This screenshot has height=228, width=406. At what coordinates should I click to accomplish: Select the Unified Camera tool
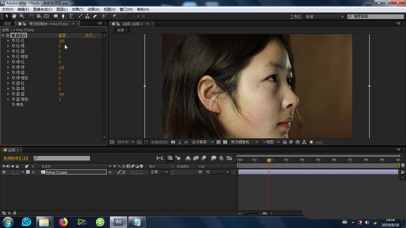point(39,16)
